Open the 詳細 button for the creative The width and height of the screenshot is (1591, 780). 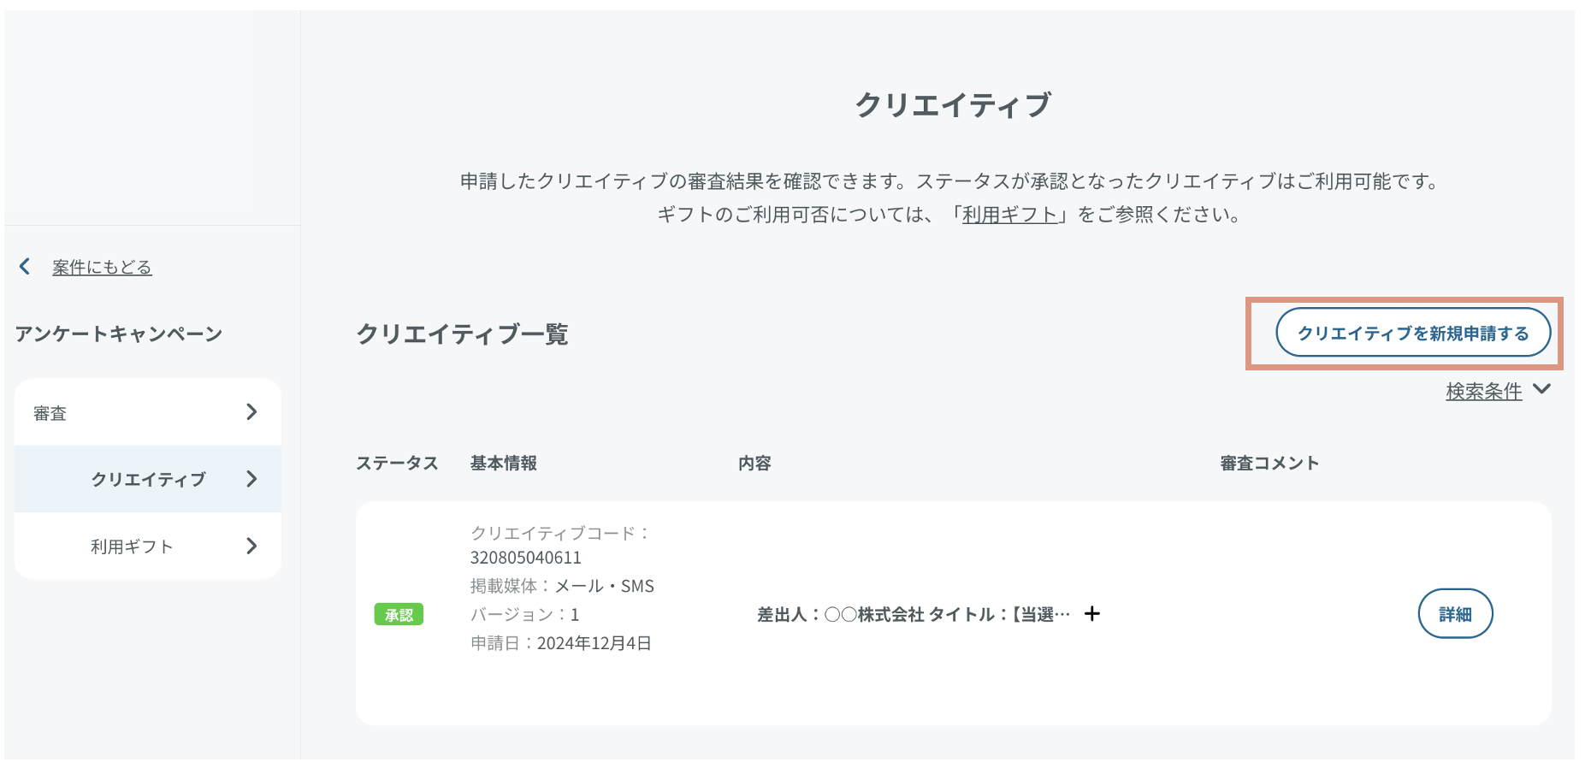(1455, 614)
